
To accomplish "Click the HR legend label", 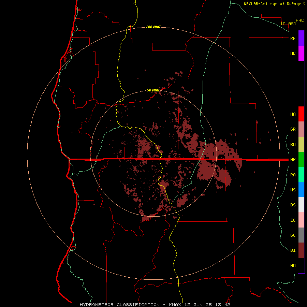I will [x=293, y=160].
